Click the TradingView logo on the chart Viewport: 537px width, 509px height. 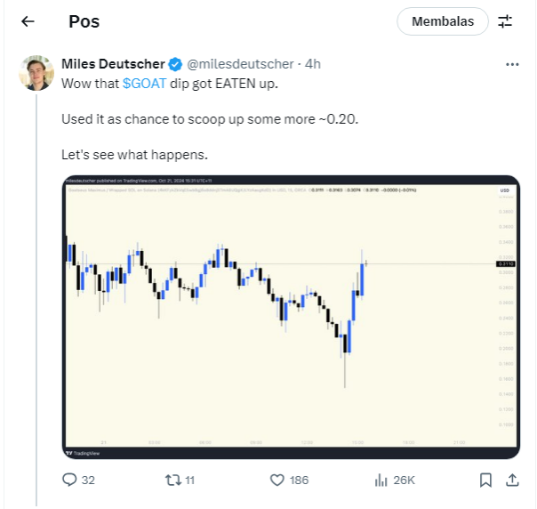click(84, 450)
